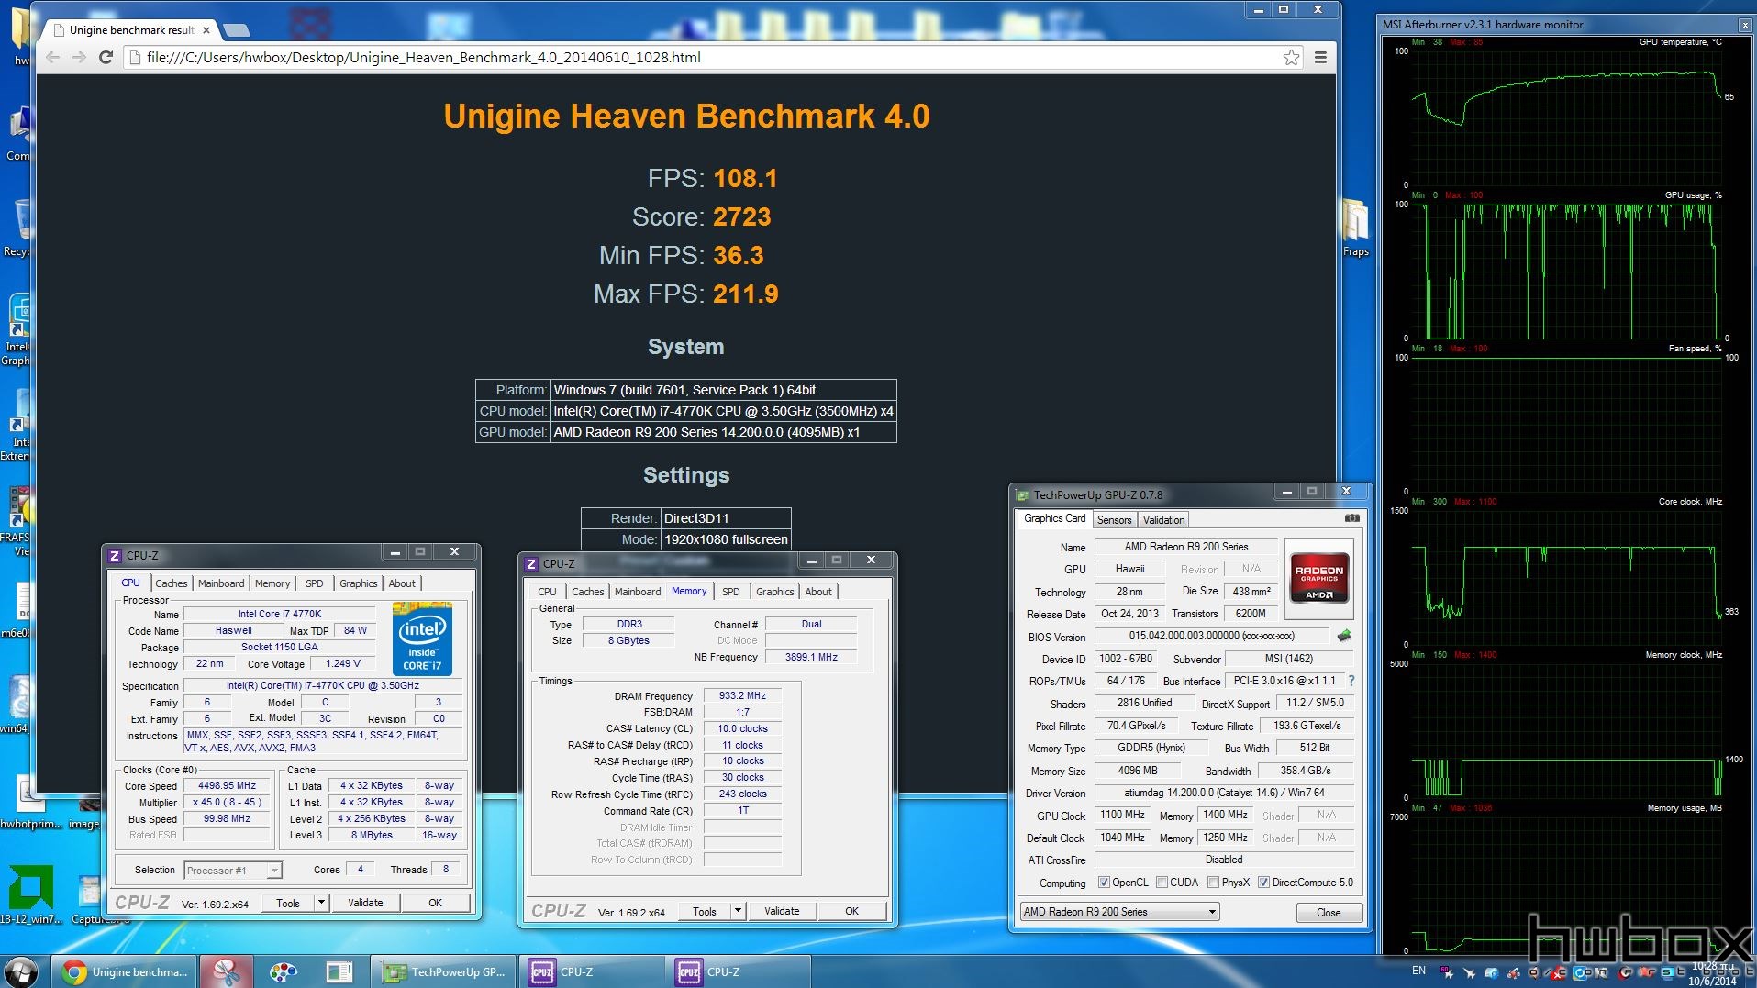Switch to Chrome Unigine taskbar button
This screenshot has width=1757, height=988.
[125, 971]
